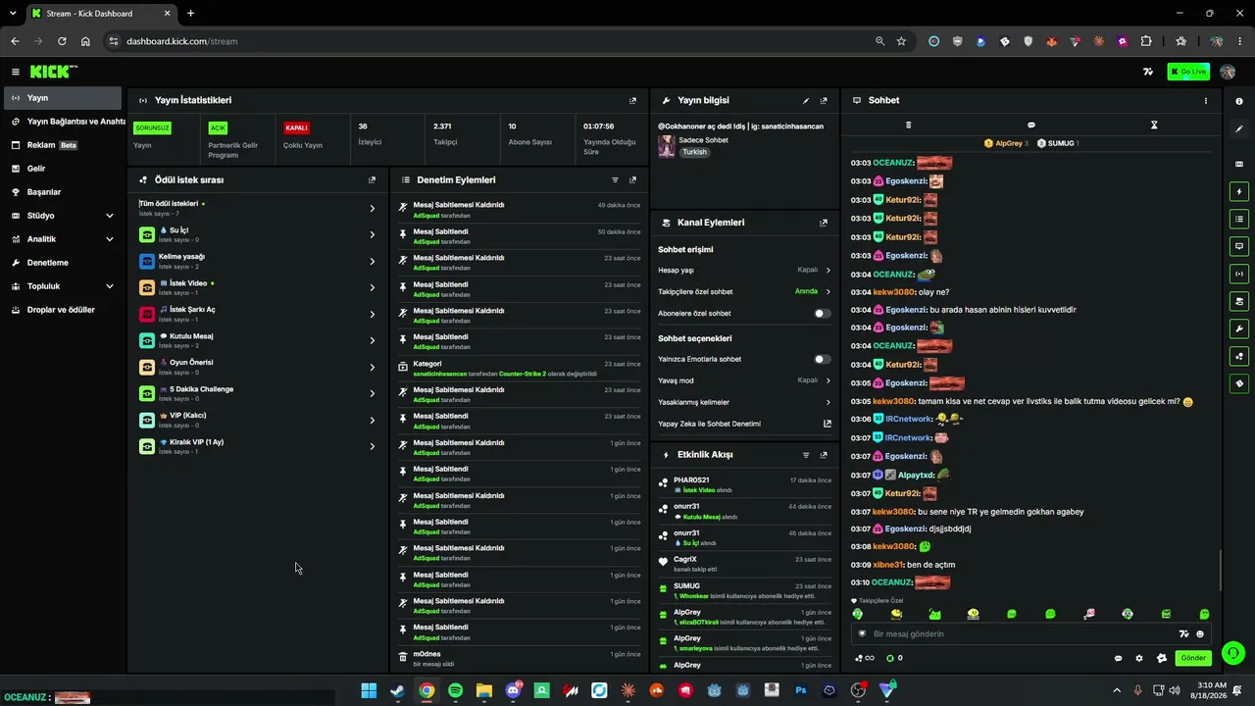Click the AlpGrey gifter badge in chat
The image size is (1255, 706).
pos(1006,143)
